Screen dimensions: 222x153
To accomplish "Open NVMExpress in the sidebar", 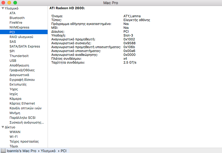I will [x=19, y=27].
